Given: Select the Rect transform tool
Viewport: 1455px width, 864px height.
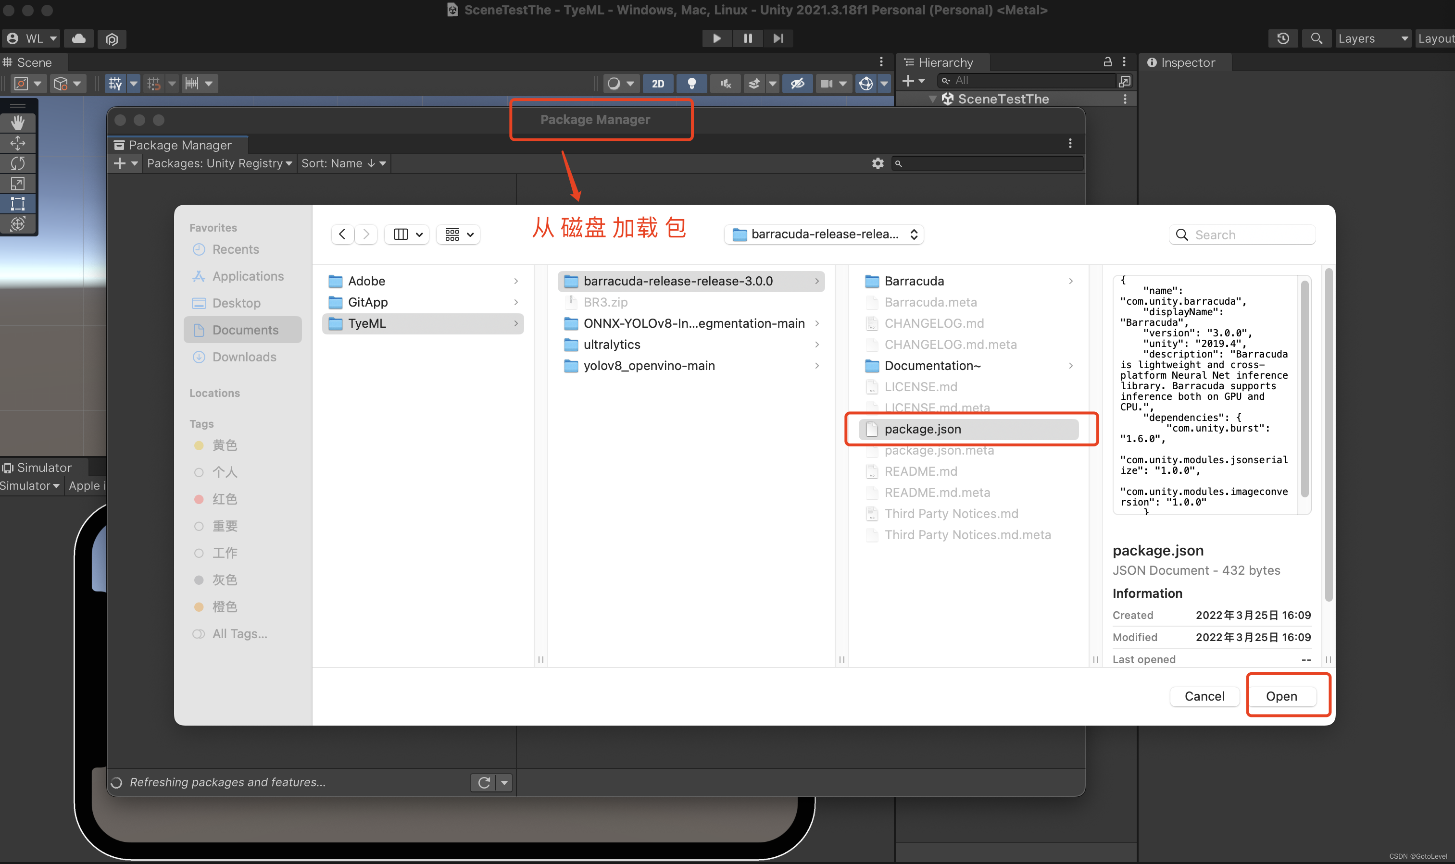Looking at the screenshot, I should point(18,204).
